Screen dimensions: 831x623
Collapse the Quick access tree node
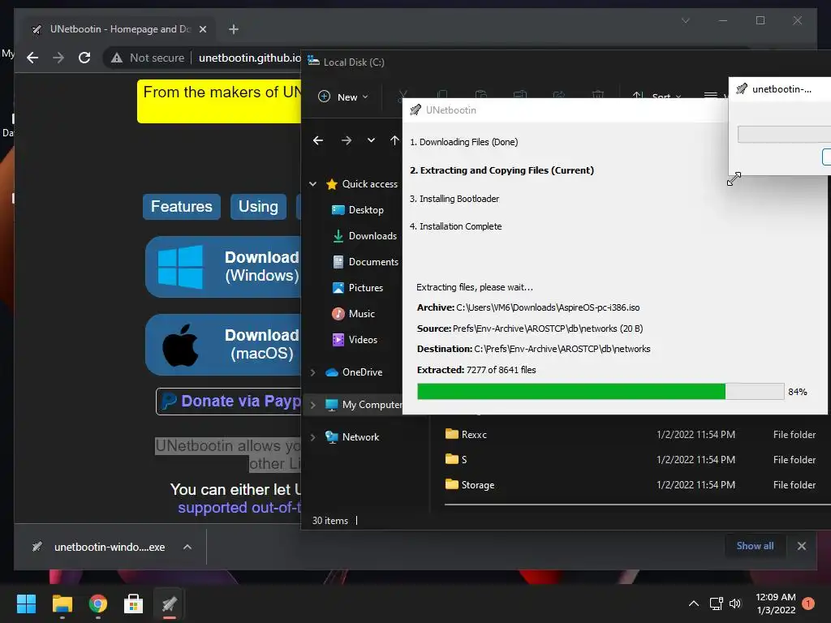coord(312,184)
